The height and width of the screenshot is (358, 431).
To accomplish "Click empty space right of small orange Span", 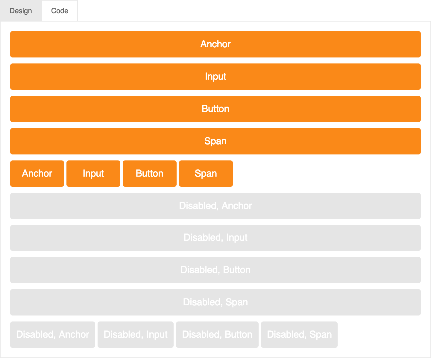I will 326,174.
